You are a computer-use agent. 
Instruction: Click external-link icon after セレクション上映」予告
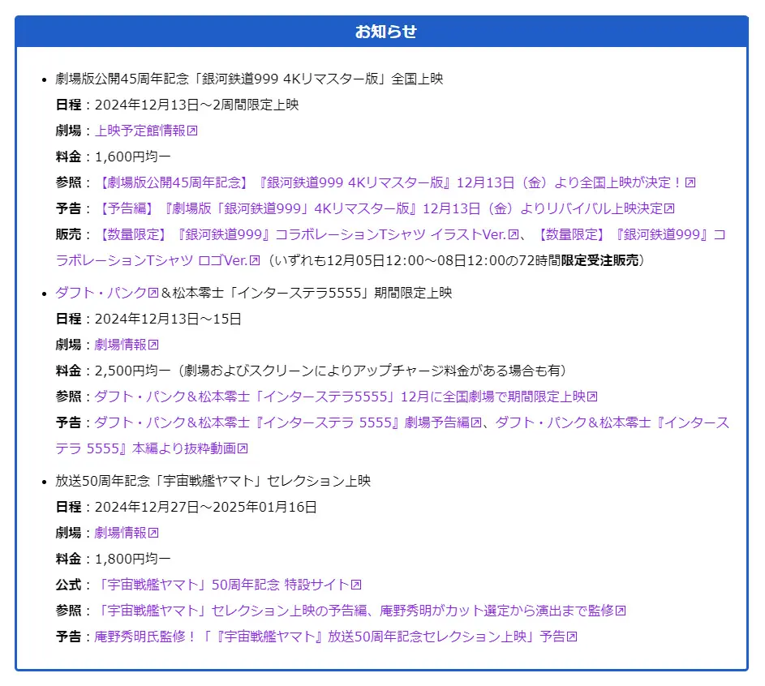pos(572,637)
